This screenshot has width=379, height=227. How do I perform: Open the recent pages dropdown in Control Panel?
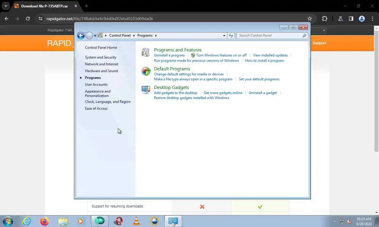point(95,35)
